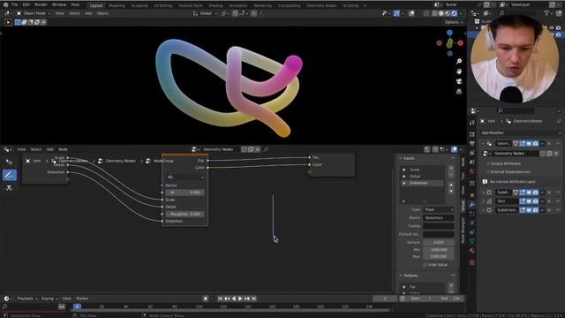Jump to the timeline end frame button

(254, 299)
